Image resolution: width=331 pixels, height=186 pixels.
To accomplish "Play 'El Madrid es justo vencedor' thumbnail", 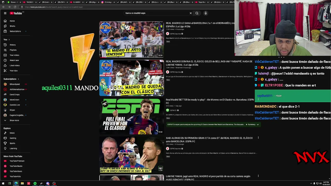I will point(131,40).
